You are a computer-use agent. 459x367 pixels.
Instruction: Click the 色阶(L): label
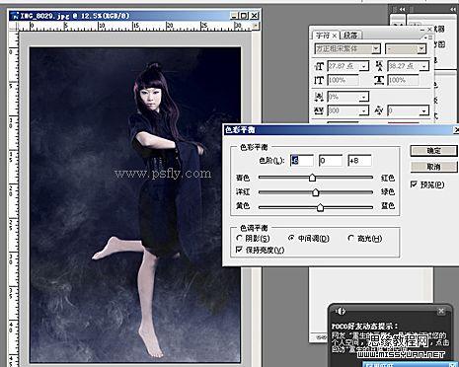pyautogui.click(x=271, y=161)
